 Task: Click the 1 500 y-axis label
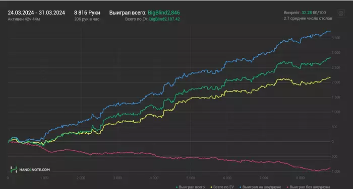336,97
